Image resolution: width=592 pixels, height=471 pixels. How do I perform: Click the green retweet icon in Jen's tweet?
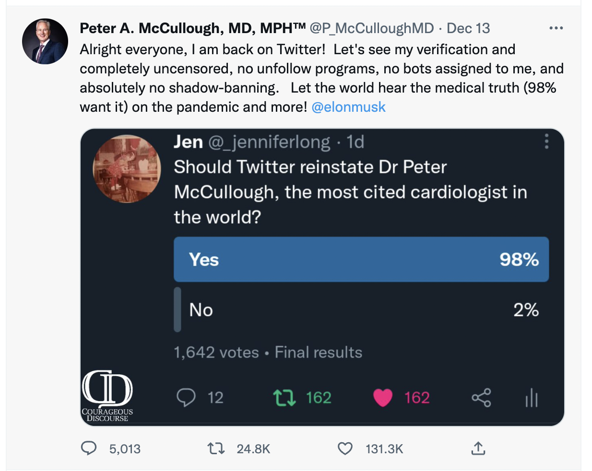point(284,398)
